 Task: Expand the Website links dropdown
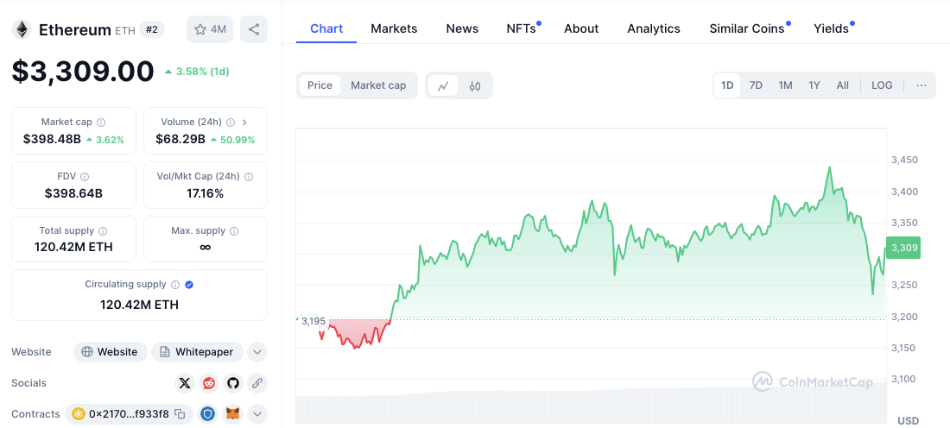click(x=257, y=352)
